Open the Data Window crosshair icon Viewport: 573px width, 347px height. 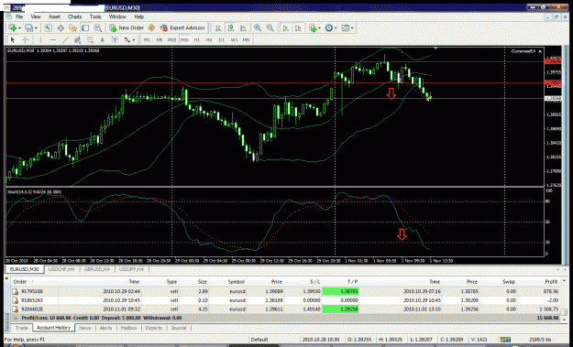click(x=61, y=27)
